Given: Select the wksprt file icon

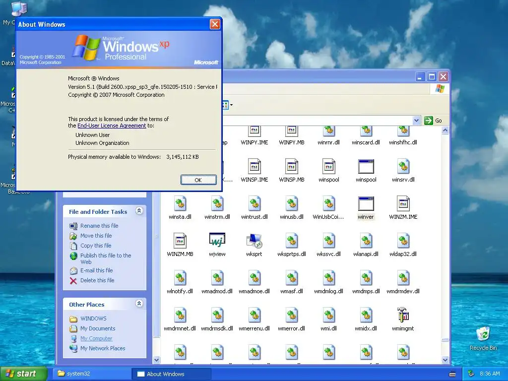Looking at the screenshot, I should coord(254,241).
